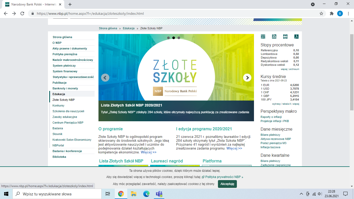The image size is (354, 199).
Task: Open Podaż pieniądza M3 link
Action: 273,143
